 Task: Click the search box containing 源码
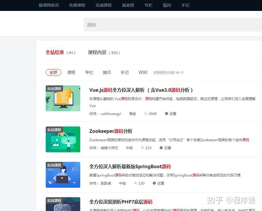[x=173, y=25]
